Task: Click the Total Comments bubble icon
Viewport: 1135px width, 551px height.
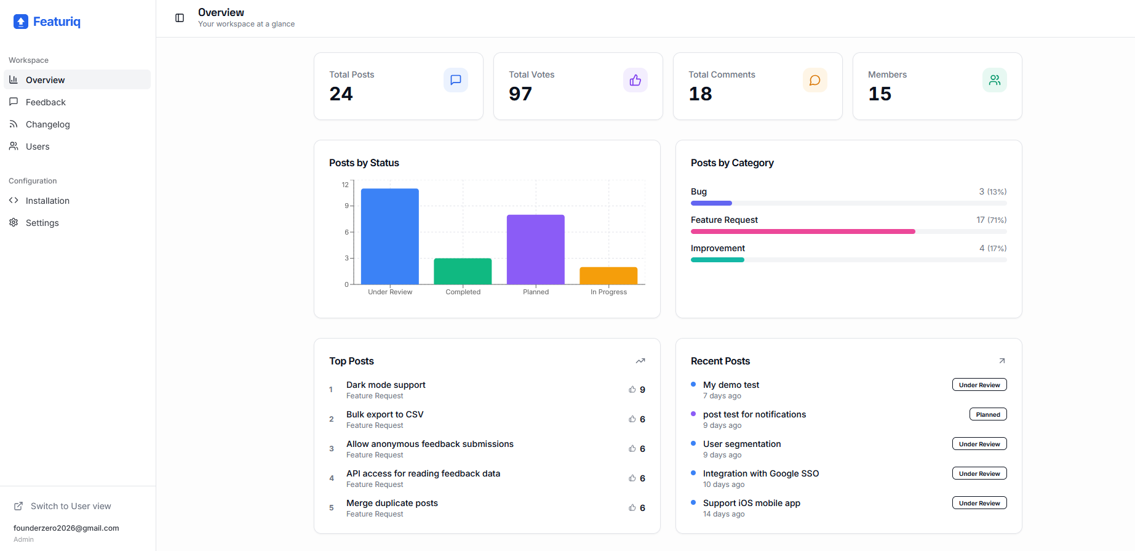Action: pos(814,80)
